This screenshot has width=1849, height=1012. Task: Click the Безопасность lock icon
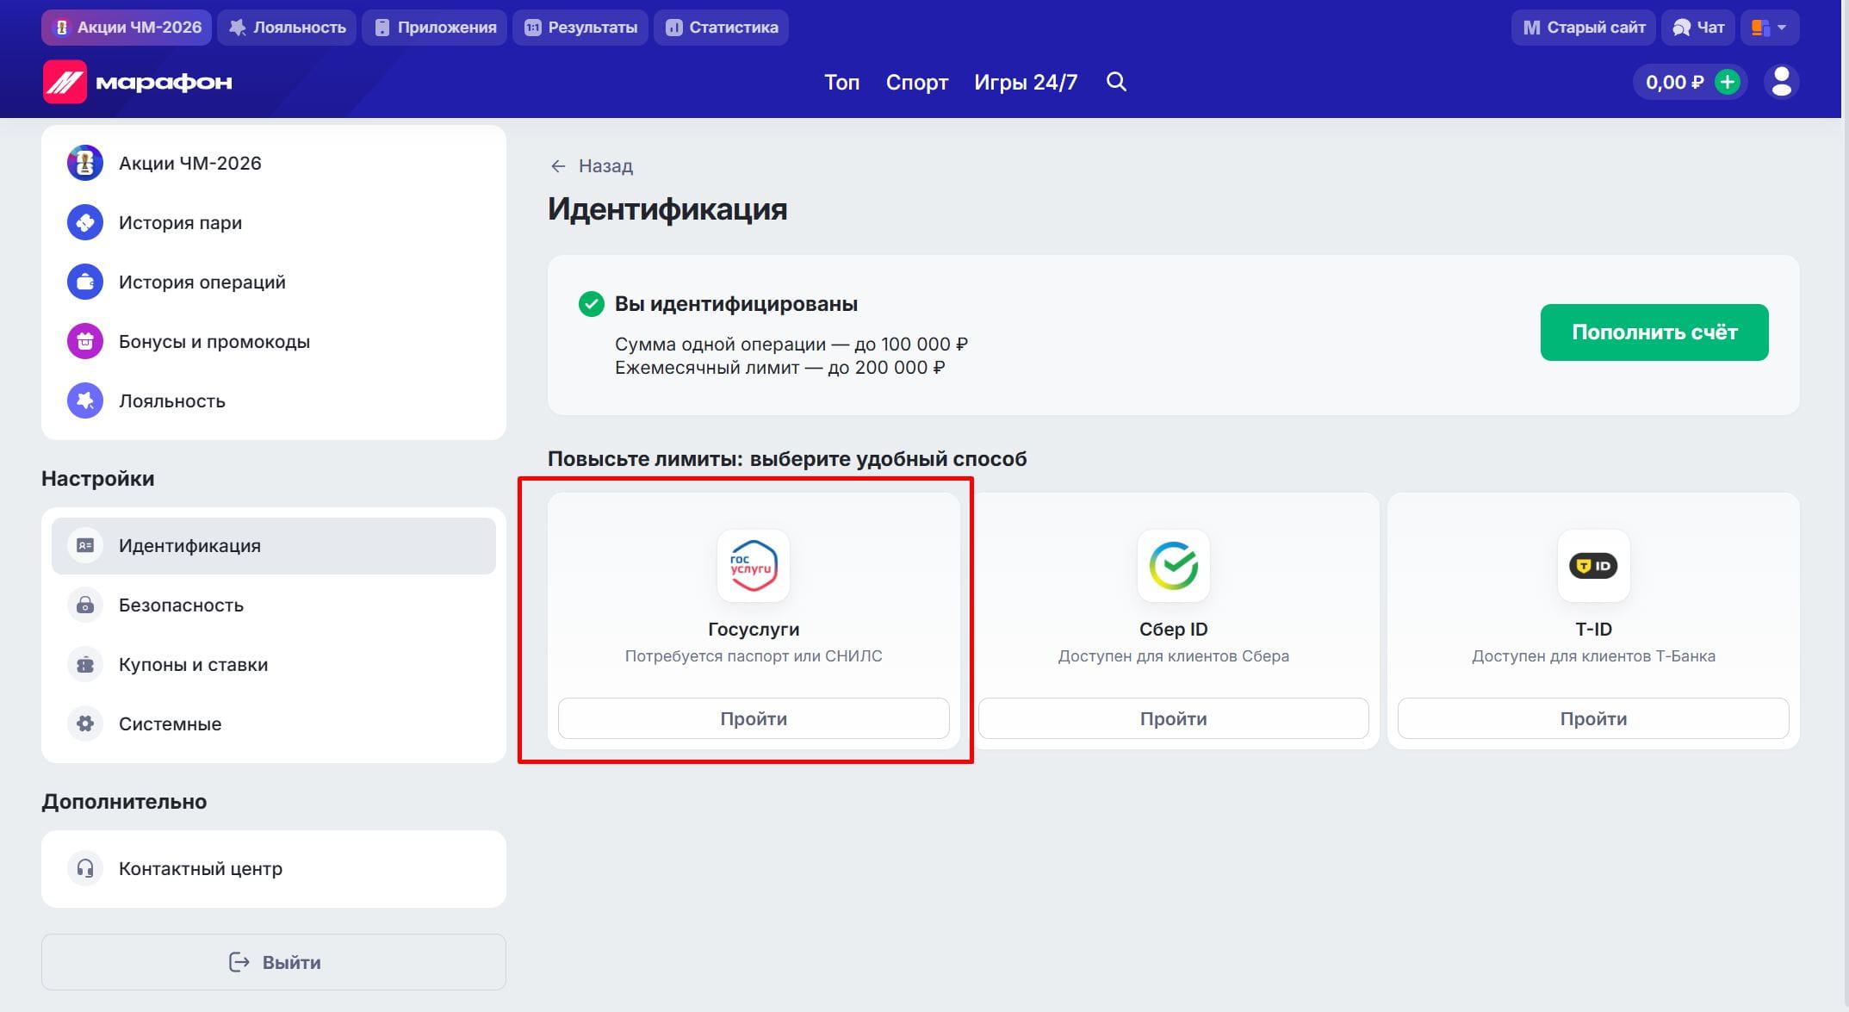click(85, 605)
